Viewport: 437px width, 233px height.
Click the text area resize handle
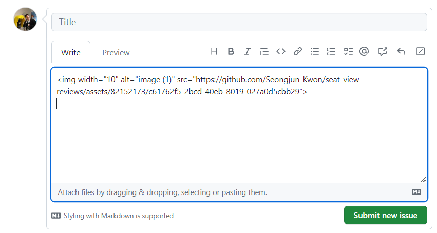tap(423, 180)
